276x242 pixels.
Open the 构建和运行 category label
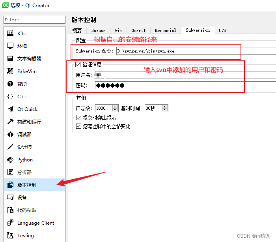point(29,122)
